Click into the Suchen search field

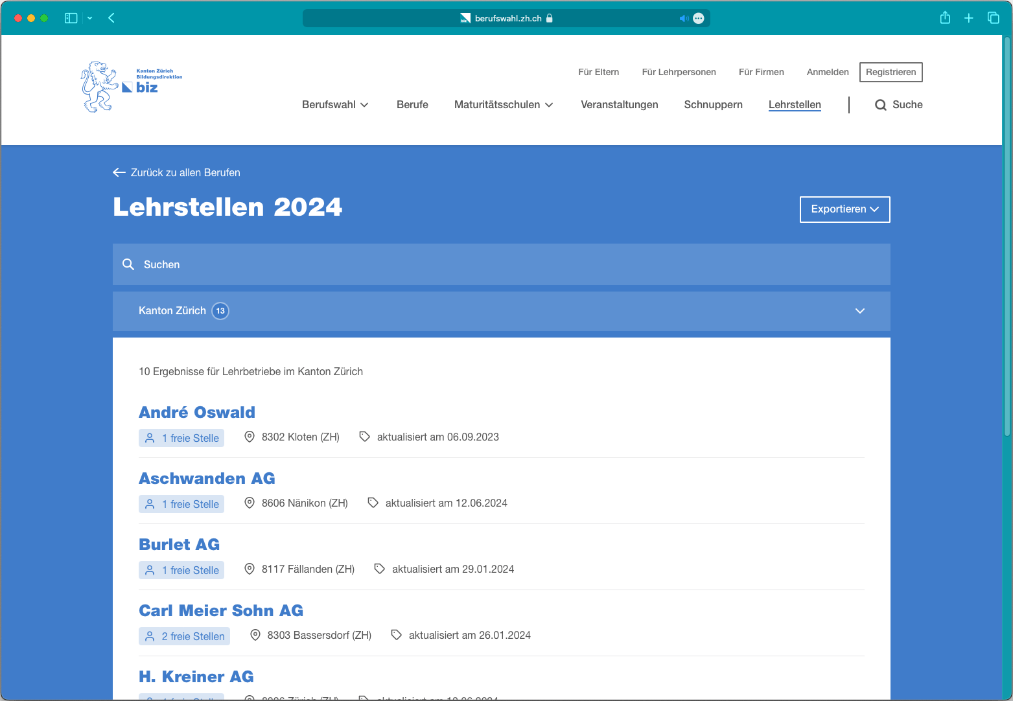click(x=501, y=264)
